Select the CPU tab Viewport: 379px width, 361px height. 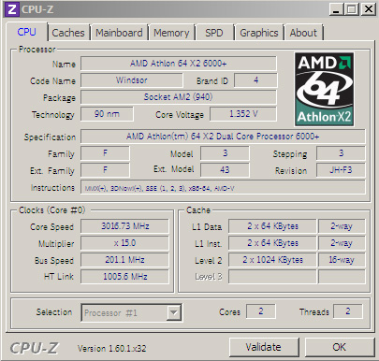tap(27, 32)
